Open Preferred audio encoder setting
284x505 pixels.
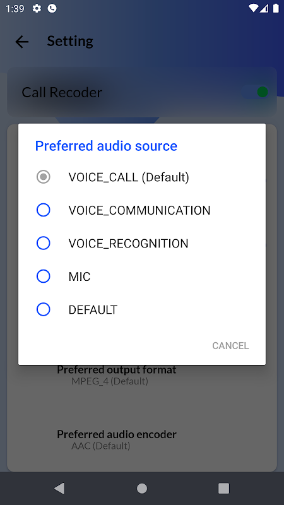pyautogui.click(x=117, y=440)
